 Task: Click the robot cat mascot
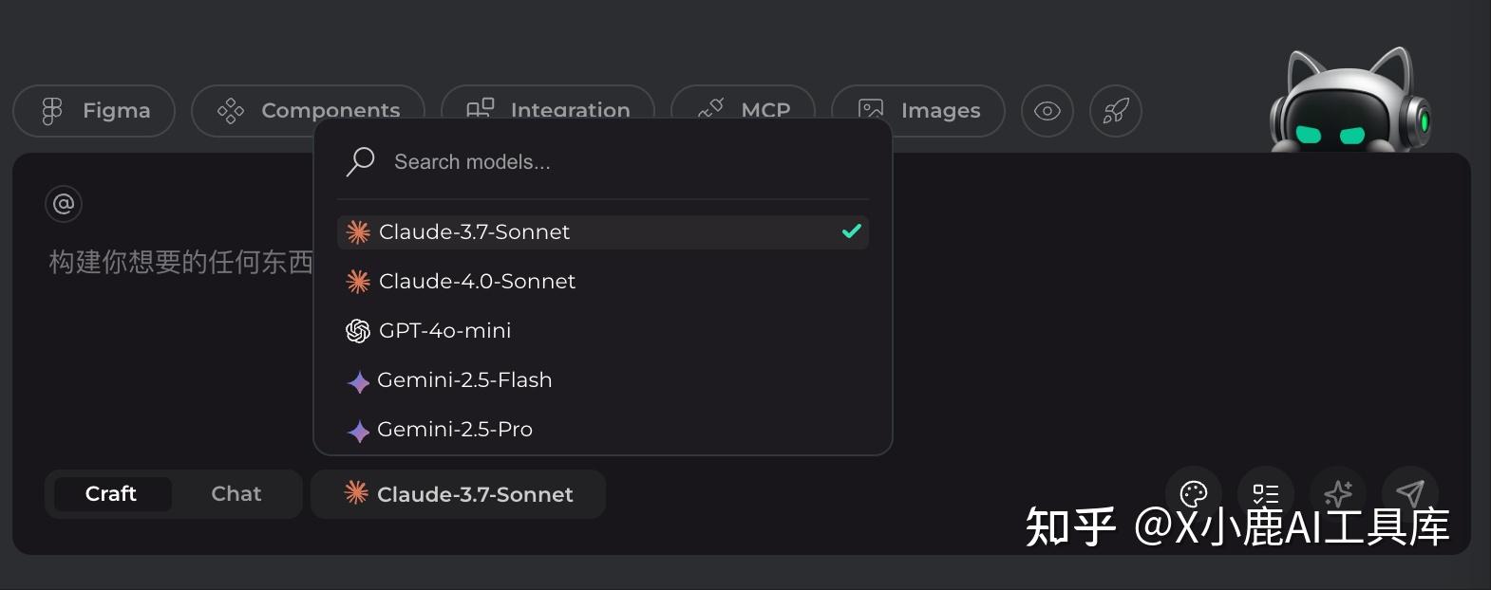coord(1350,102)
